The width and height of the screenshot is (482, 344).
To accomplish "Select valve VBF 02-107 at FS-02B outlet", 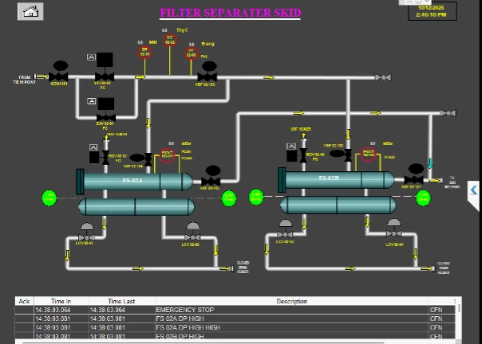I will pyautogui.click(x=414, y=174).
